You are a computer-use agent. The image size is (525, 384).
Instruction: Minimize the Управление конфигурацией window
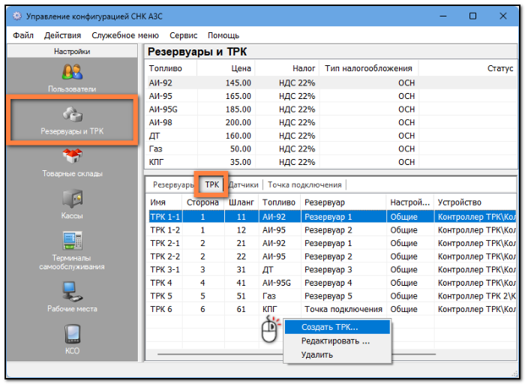point(443,16)
